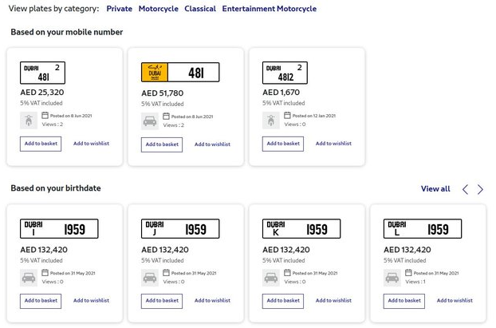
Task: Go to next birthdate plates with right arrow
Action: point(480,189)
